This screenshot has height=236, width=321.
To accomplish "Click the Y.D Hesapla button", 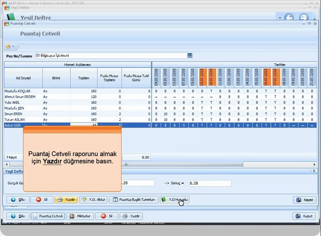I will coord(174,200).
